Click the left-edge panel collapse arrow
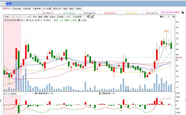The height and width of the screenshot is (115, 186). (x=1, y=101)
